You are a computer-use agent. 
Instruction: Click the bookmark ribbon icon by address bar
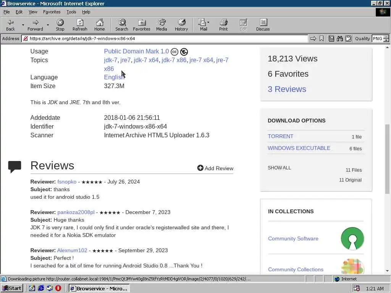coord(322,39)
